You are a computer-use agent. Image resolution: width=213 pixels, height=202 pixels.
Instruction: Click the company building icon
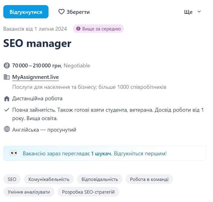click(x=7, y=77)
